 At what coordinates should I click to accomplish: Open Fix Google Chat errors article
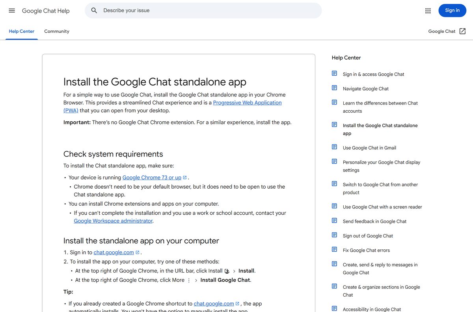click(x=366, y=250)
